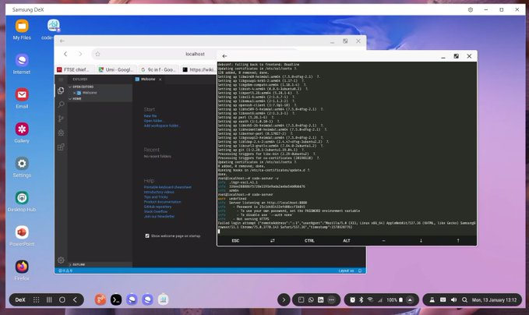Image resolution: width=529 pixels, height=315 pixels.
Task: Click the terminal window's back arrow
Action: [224, 56]
